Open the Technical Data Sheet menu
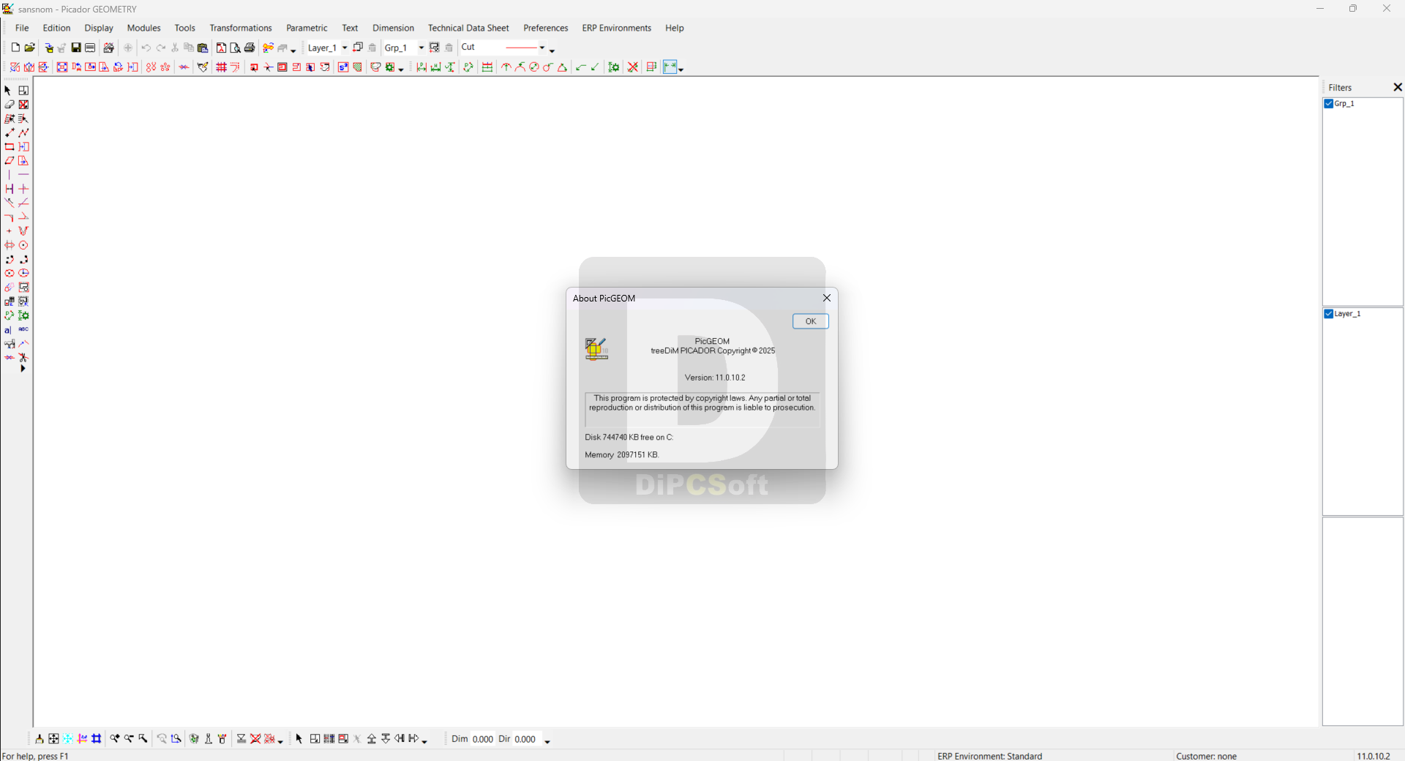 (468, 28)
